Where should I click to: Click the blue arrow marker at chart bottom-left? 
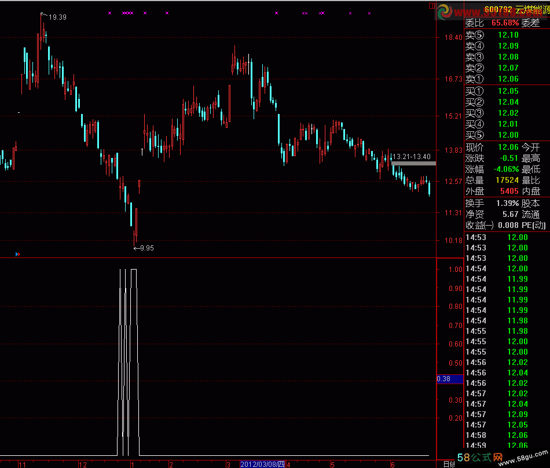point(17,253)
